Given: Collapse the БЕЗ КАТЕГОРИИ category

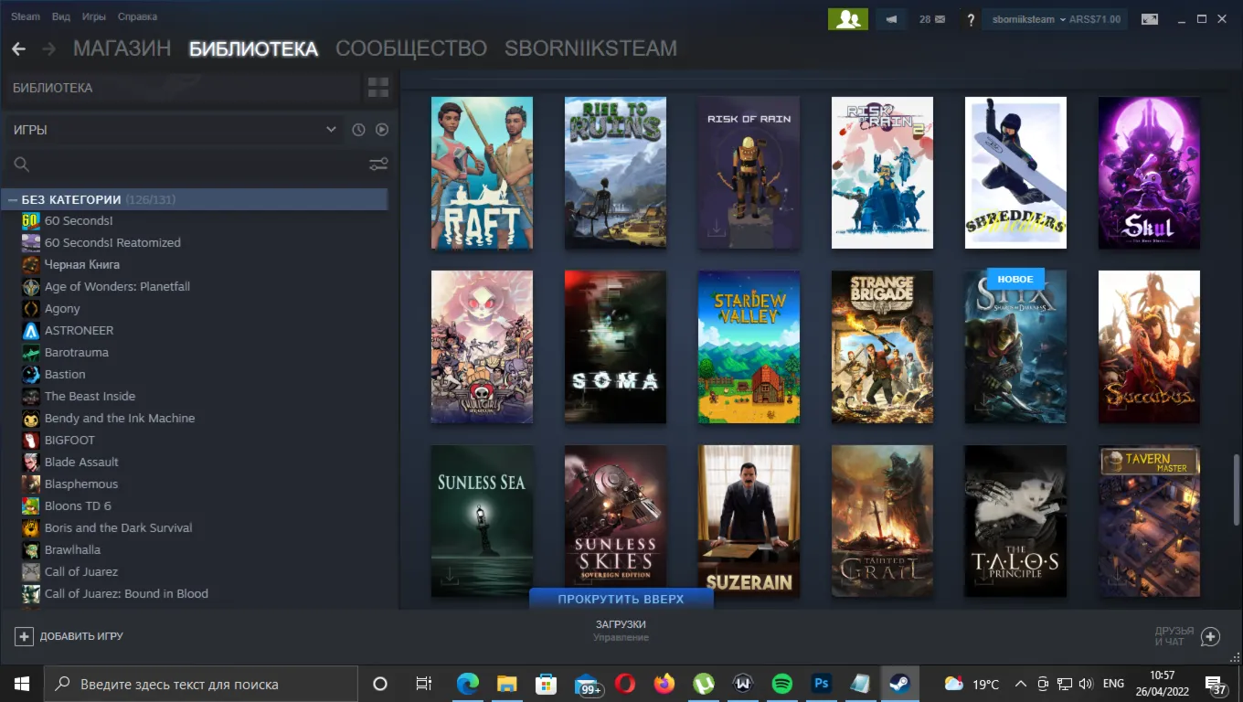Looking at the screenshot, I should pos(13,199).
